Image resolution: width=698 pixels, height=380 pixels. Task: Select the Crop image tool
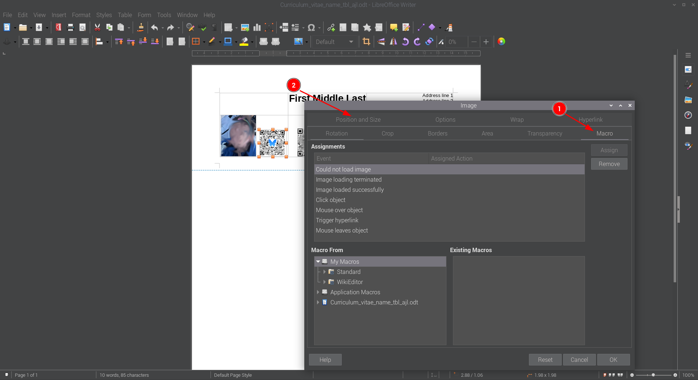(366, 42)
